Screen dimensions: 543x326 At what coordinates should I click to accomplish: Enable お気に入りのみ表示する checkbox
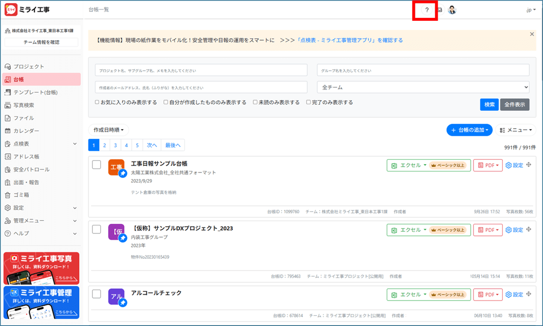pyautogui.click(x=97, y=102)
